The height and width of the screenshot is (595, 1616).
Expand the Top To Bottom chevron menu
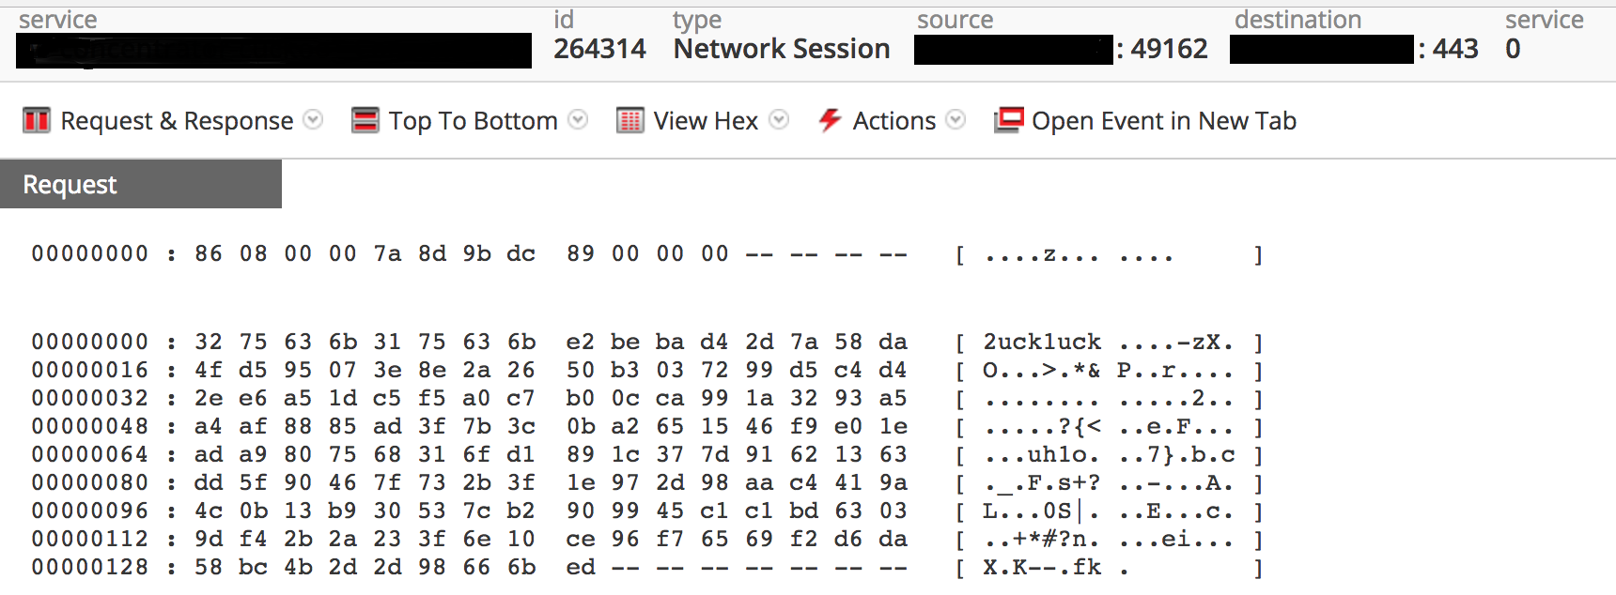(x=579, y=120)
